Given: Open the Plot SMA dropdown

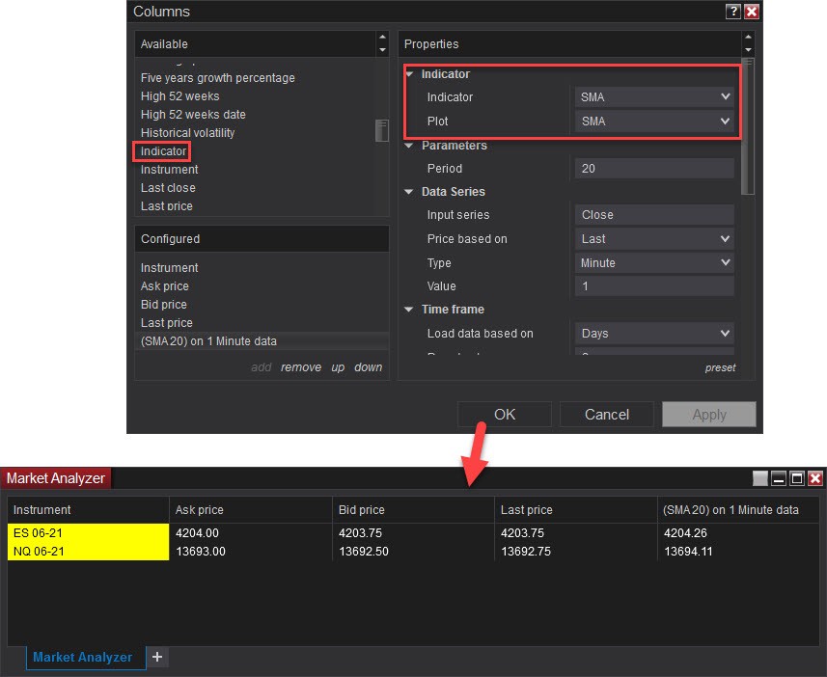Looking at the screenshot, I should pos(654,122).
